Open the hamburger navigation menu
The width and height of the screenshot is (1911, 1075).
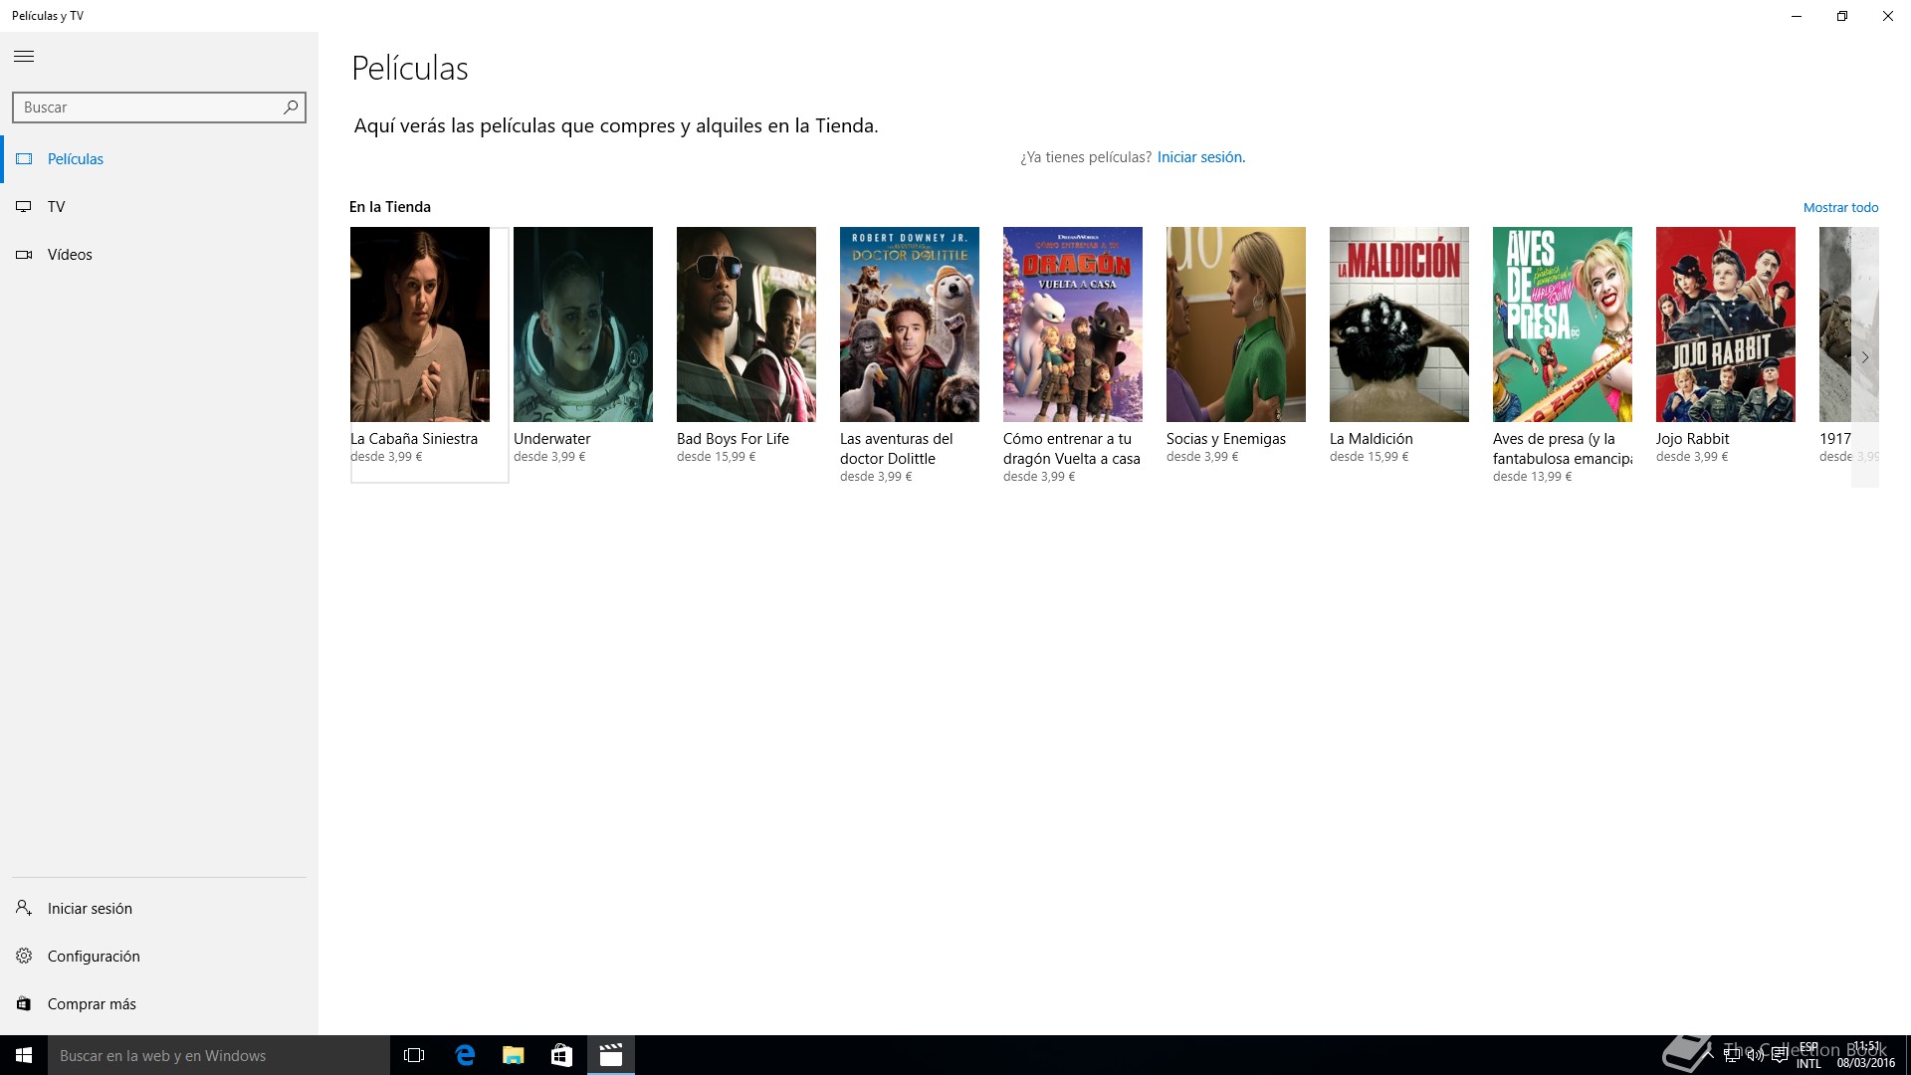pyautogui.click(x=24, y=57)
